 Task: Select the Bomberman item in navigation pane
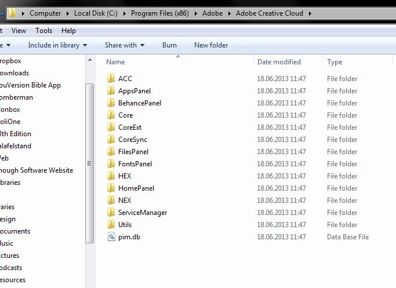click(x=16, y=97)
